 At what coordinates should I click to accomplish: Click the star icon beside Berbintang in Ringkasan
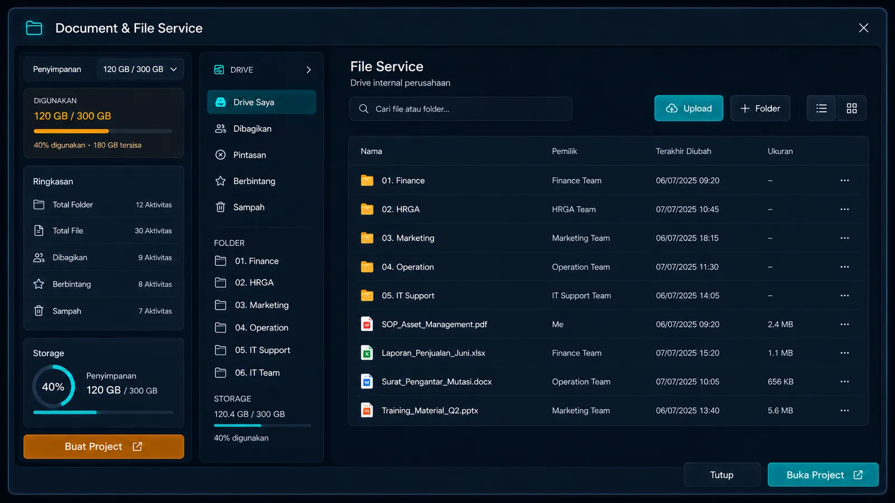[39, 284]
